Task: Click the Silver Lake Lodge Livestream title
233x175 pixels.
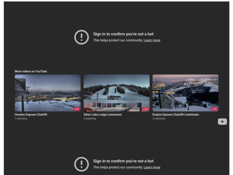Action: click(103, 115)
